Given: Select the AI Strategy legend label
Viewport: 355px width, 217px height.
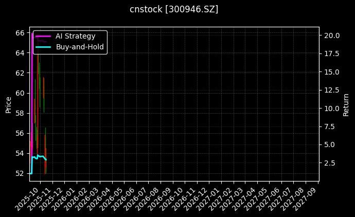Looking at the screenshot, I should pyautogui.click(x=75, y=37).
